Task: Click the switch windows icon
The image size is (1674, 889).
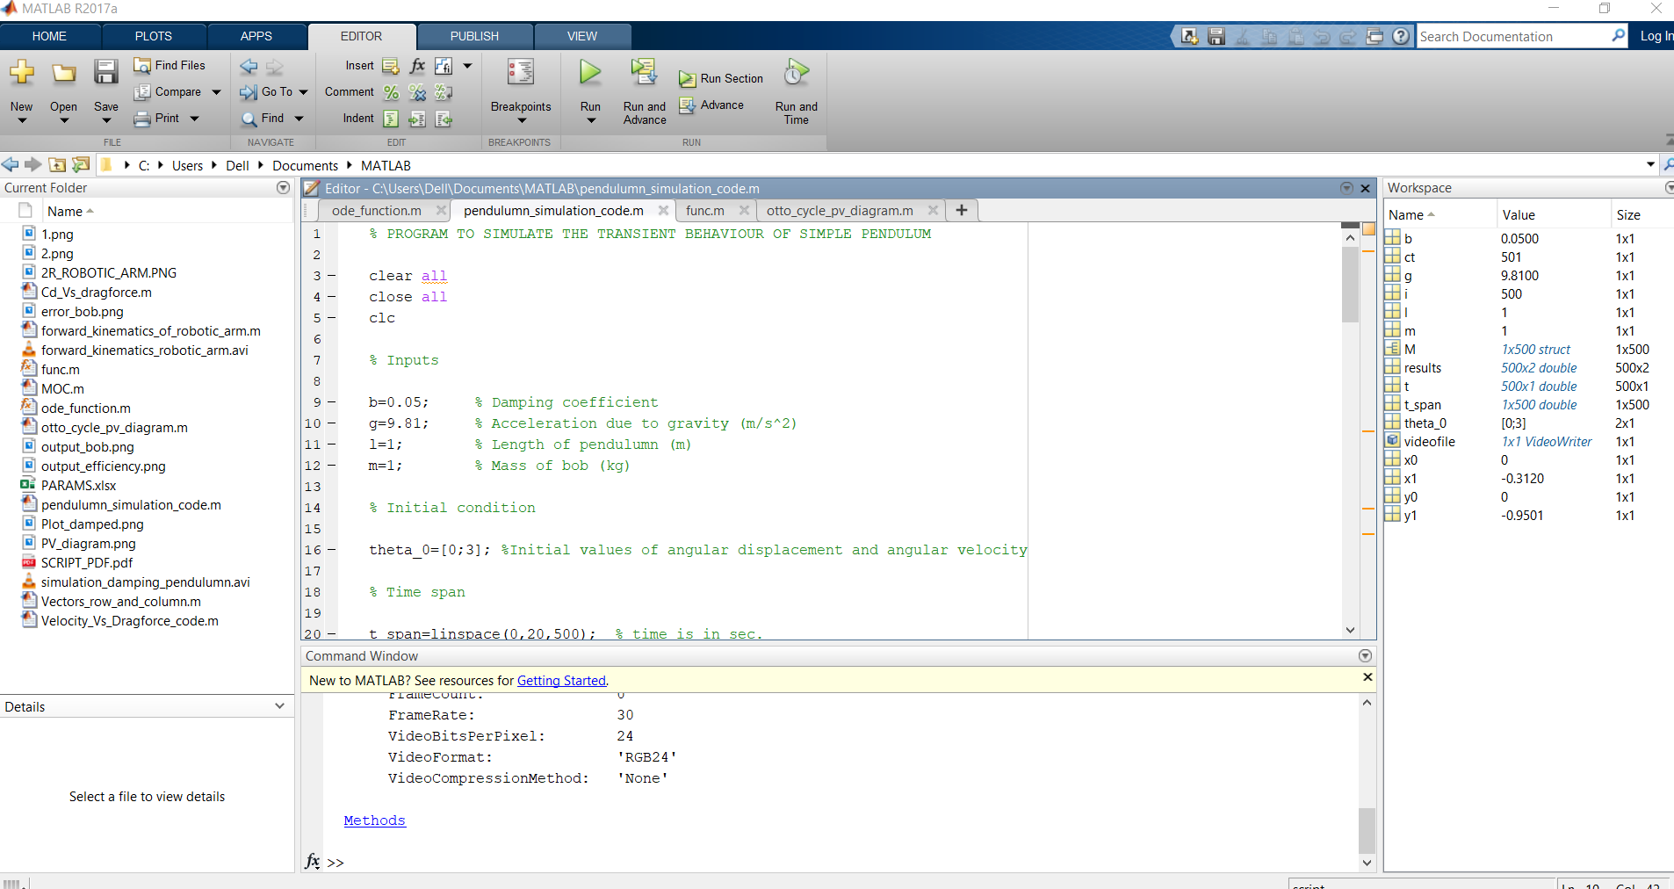Action: click(1375, 36)
